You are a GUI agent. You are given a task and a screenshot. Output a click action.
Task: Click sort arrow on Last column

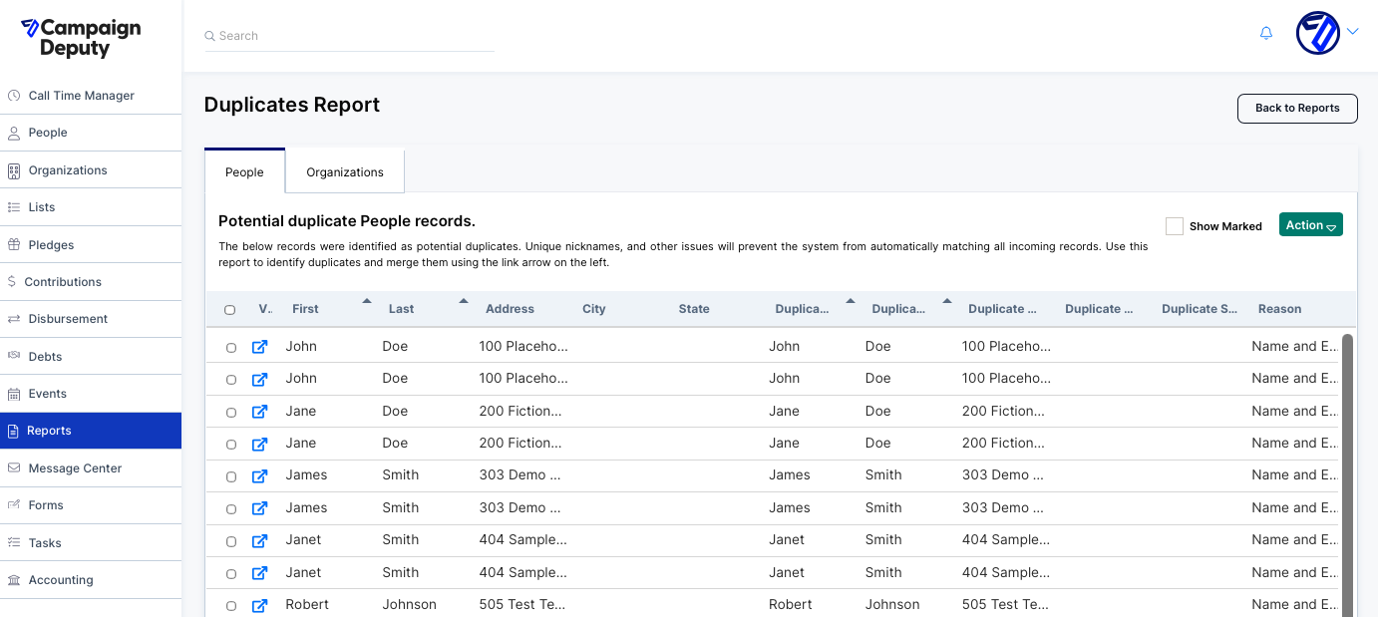click(464, 300)
